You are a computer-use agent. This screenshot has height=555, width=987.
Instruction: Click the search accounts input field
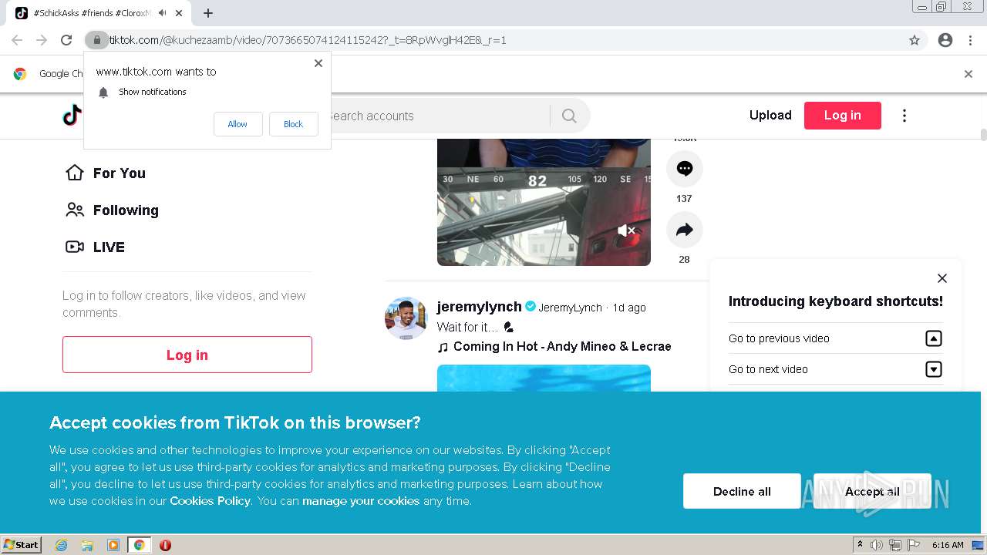point(436,116)
